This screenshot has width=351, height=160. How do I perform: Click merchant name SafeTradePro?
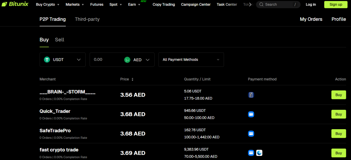point(55,131)
